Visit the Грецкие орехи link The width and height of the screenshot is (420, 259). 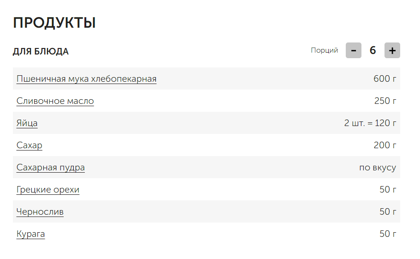pos(47,190)
